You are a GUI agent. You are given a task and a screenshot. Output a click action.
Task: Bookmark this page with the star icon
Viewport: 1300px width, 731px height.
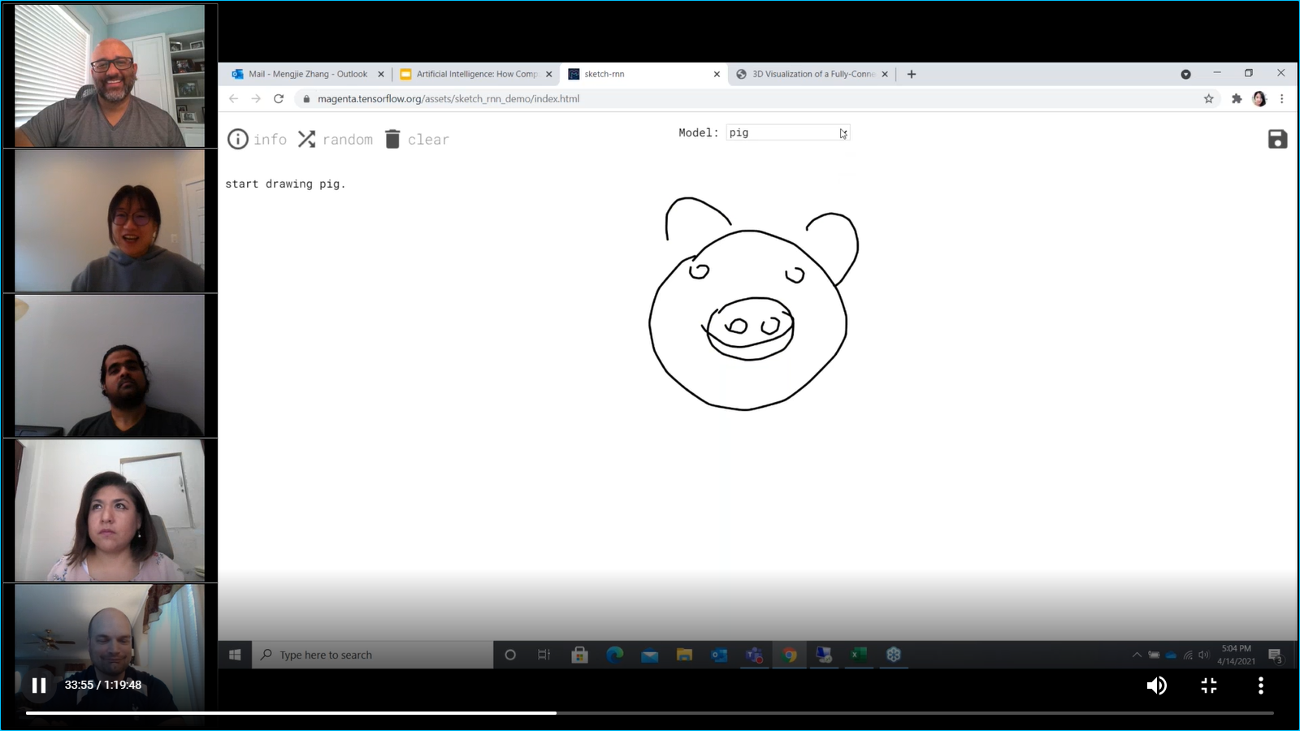point(1208,99)
